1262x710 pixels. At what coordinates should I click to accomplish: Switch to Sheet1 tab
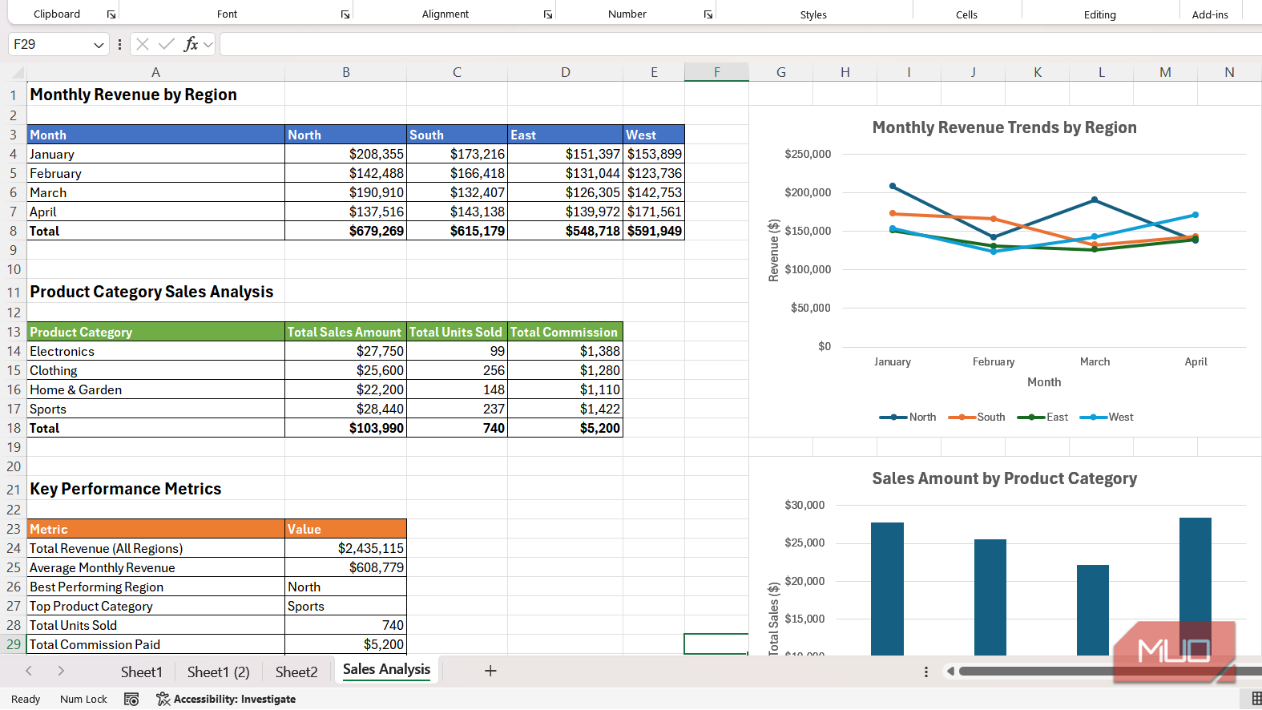(x=141, y=672)
